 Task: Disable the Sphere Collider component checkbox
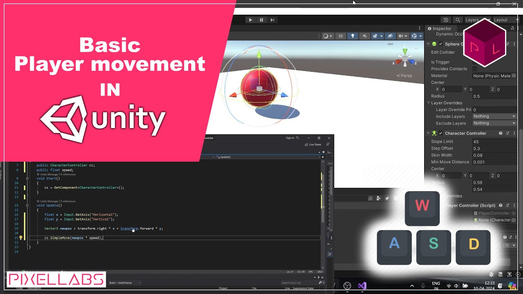pos(440,44)
